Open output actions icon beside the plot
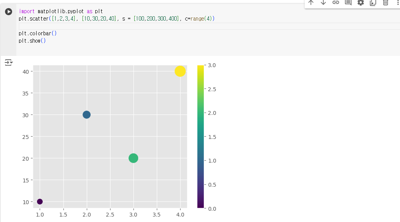 pos(9,62)
